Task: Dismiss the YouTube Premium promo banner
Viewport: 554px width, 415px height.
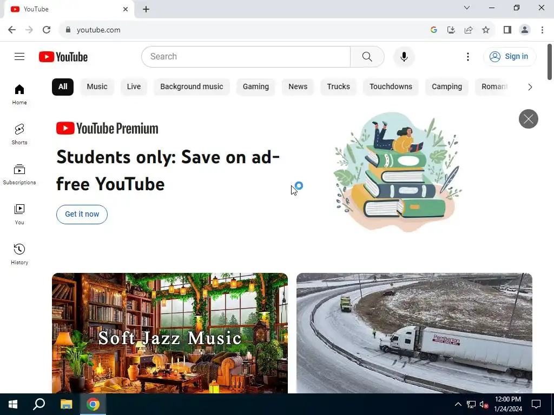Action: (x=528, y=119)
